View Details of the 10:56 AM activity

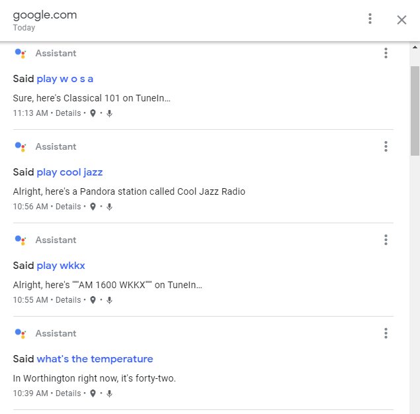coord(68,207)
